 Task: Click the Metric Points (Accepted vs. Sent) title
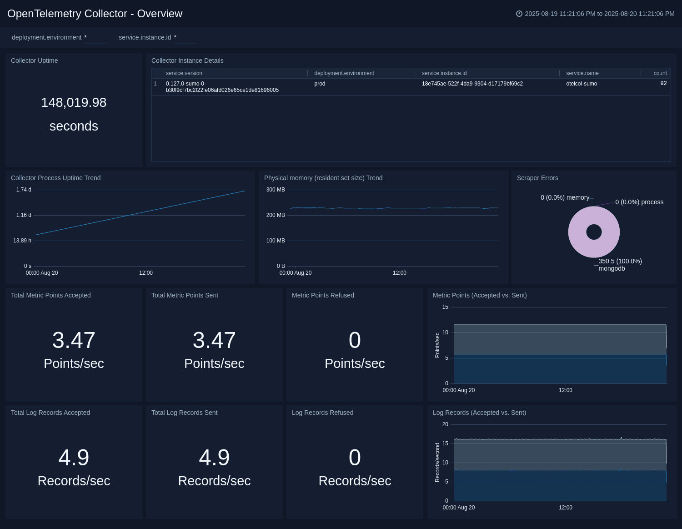479,295
